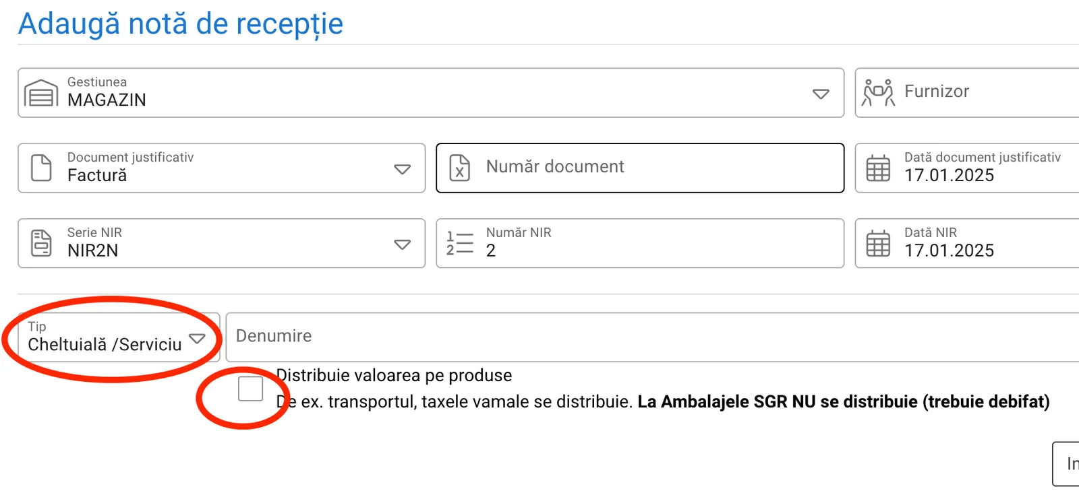The width and height of the screenshot is (1079, 499).
Task: Click the supplier people icon beside Furnizor
Action: coord(878,92)
